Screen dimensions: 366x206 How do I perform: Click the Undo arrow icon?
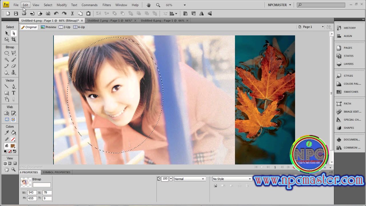tap(56, 13)
